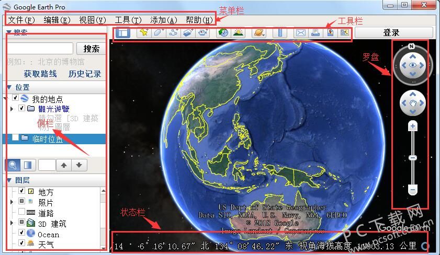Toggle the 3D 建筑 layer checkbox

[21, 222]
